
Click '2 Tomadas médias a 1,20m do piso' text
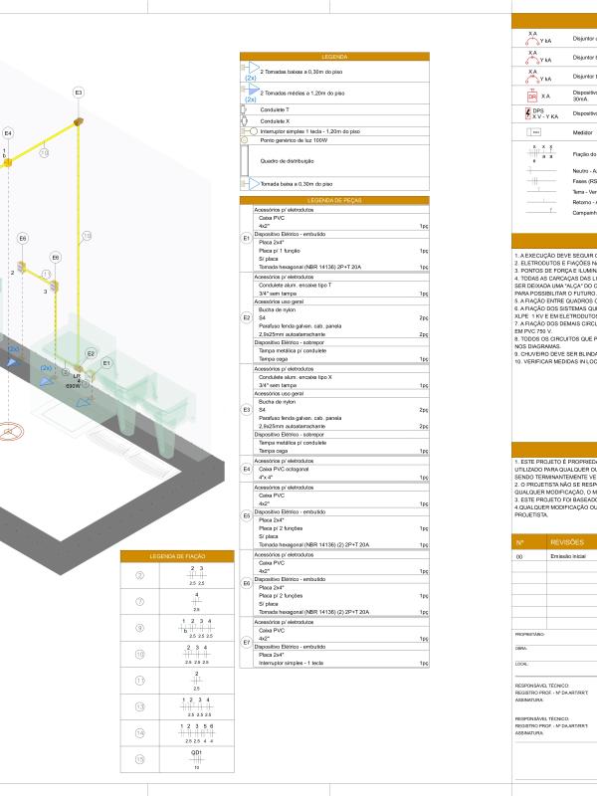[x=302, y=94]
